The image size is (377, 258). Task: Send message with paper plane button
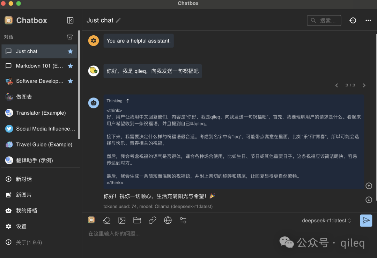pyautogui.click(x=366, y=221)
